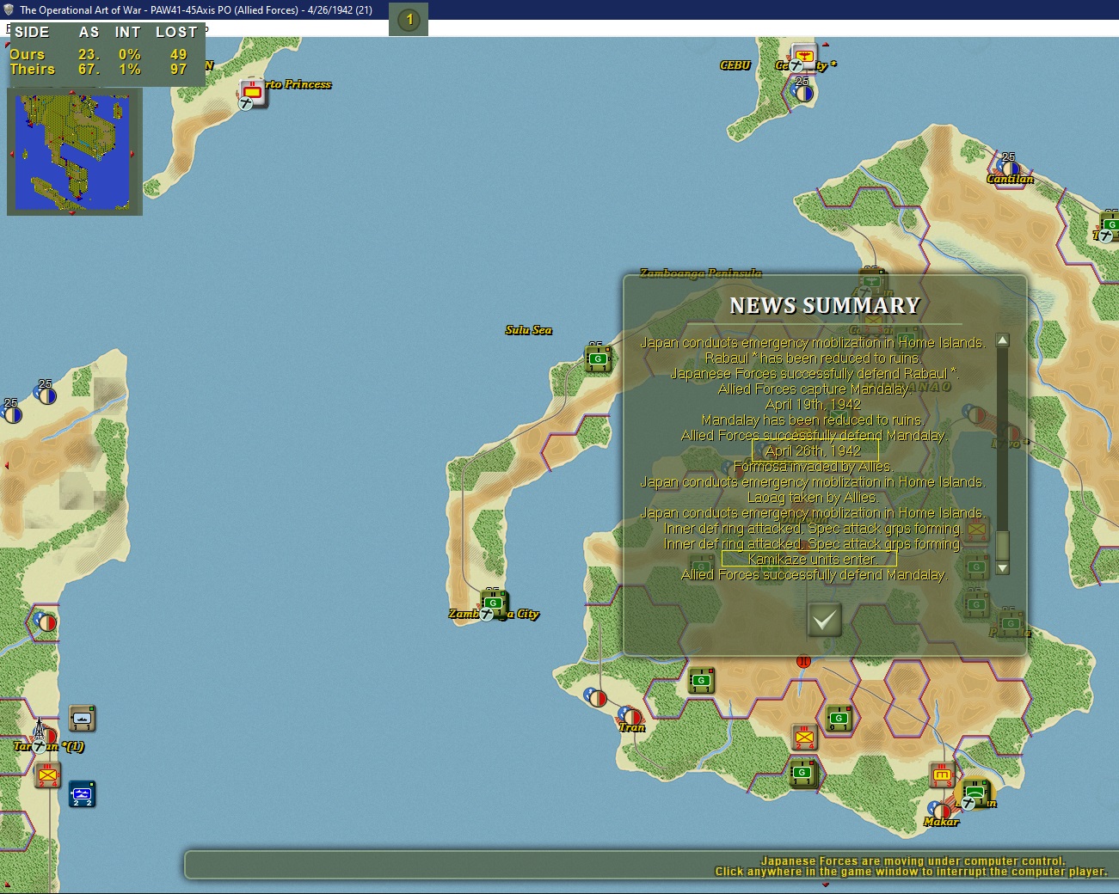Click the News Summary scroll up arrow
Screen dimensions: 1119x894
(x=1002, y=340)
